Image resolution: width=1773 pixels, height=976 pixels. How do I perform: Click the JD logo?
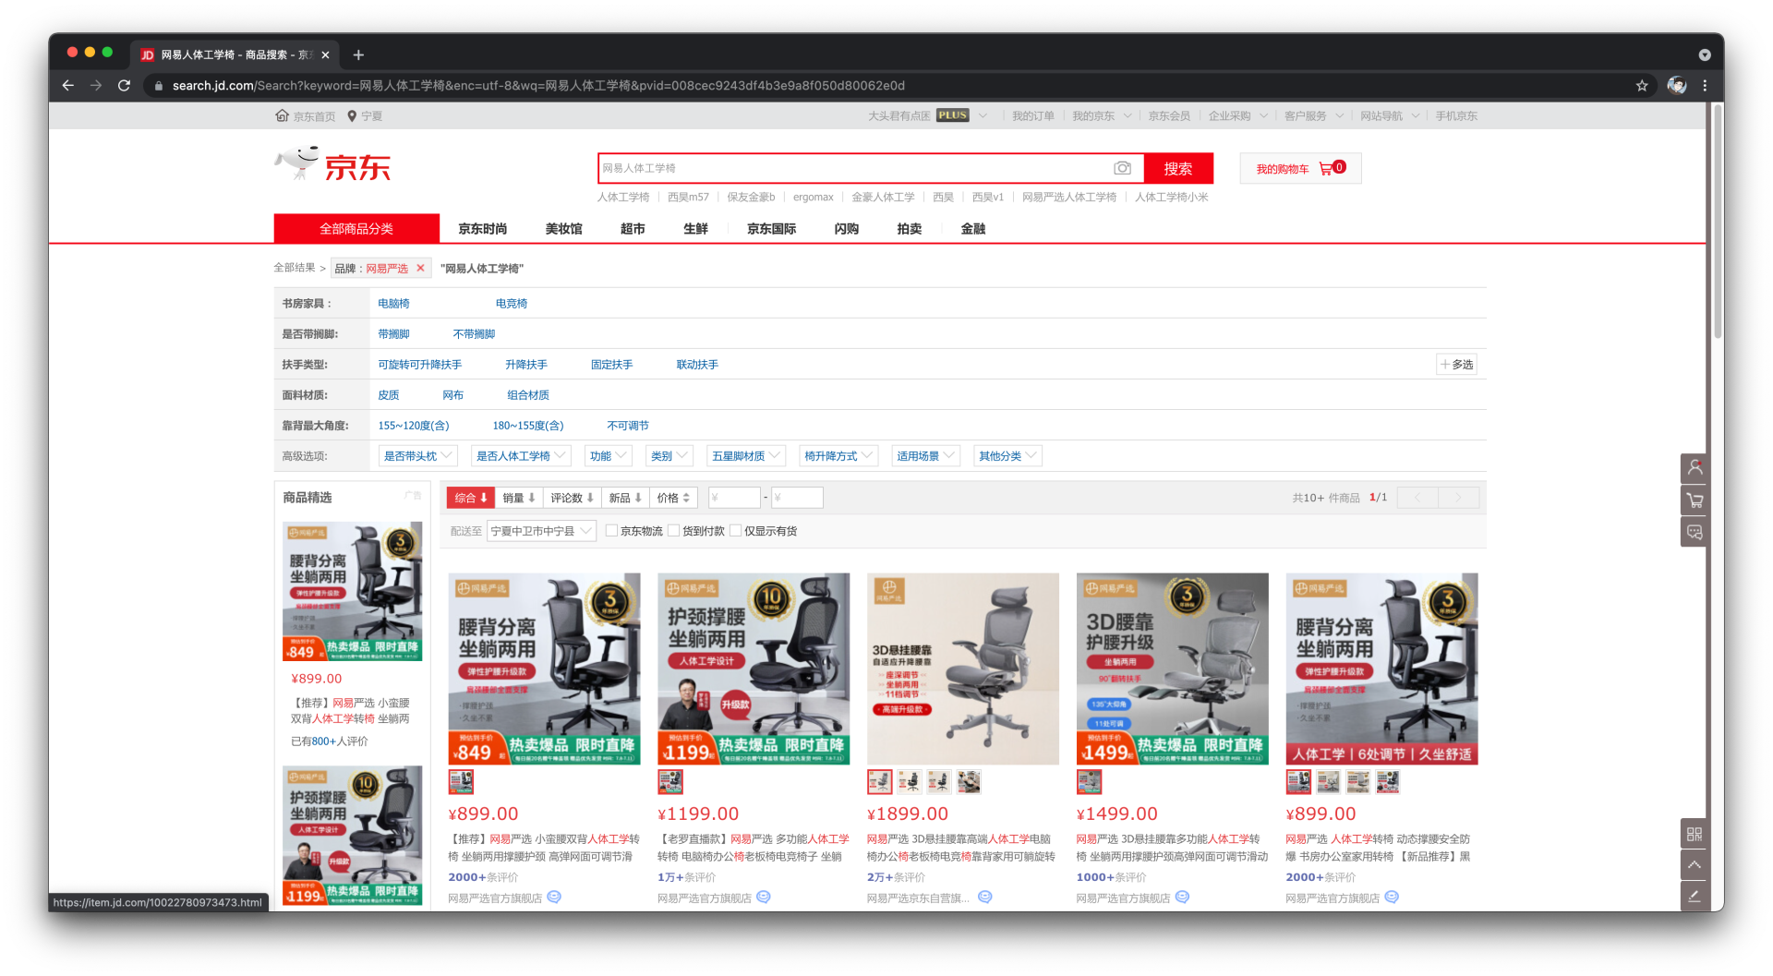click(x=333, y=166)
